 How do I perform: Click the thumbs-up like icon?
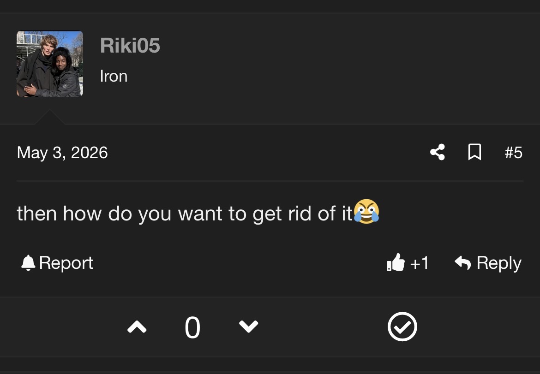(396, 262)
